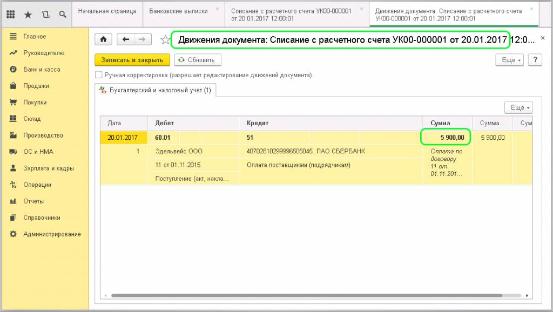Image resolution: width=553 pixels, height=312 pixels.
Task: Select the Бухгалтерский и налоговый учет tab
Action: (156, 90)
